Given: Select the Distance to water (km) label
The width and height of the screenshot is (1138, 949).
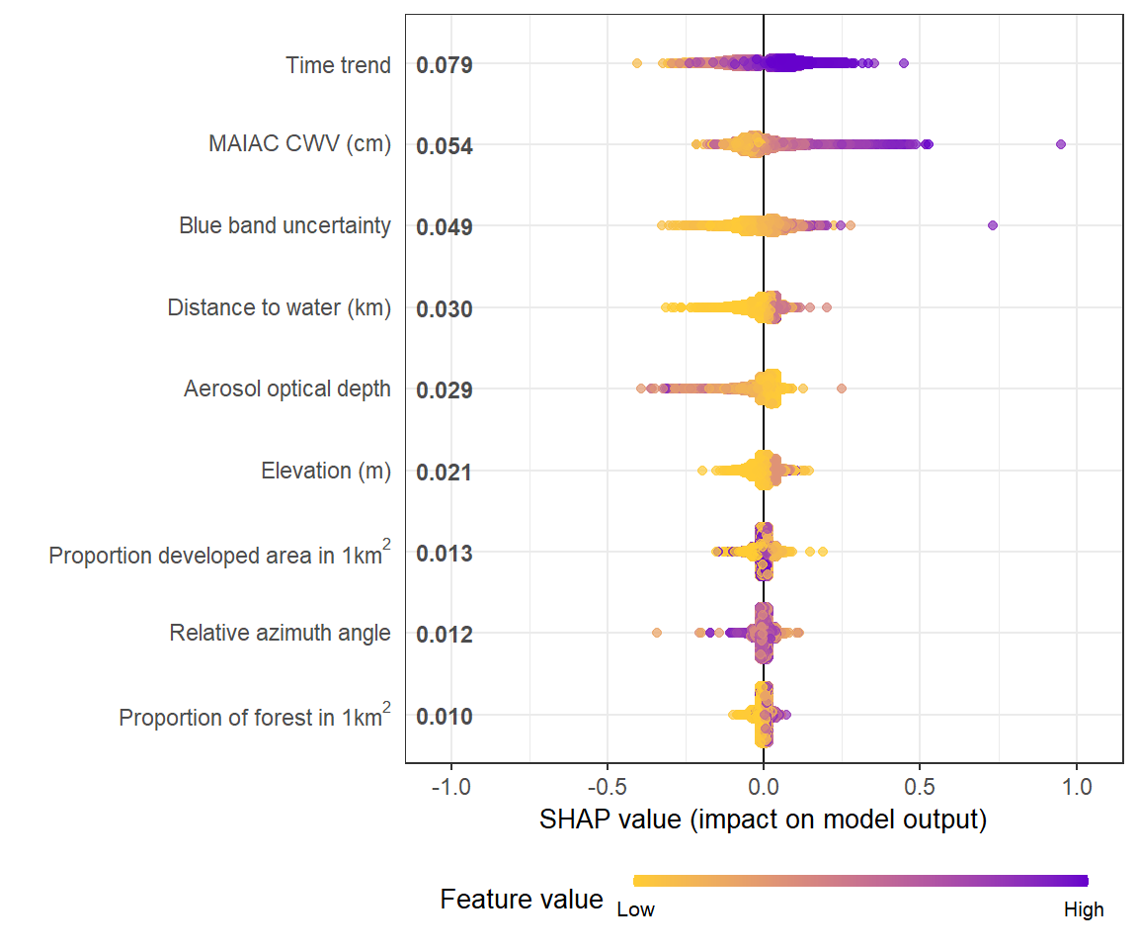Looking at the screenshot, I should [x=280, y=307].
